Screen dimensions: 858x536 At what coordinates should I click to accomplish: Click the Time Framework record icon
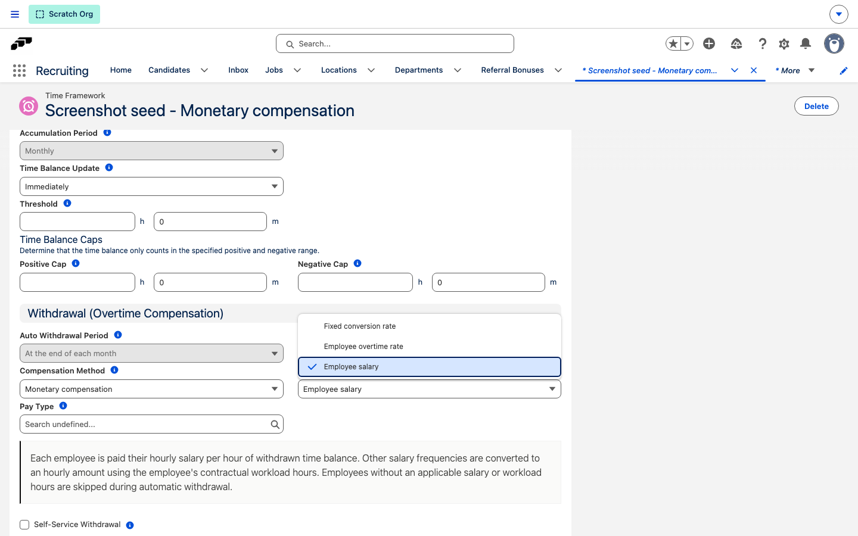(x=29, y=106)
